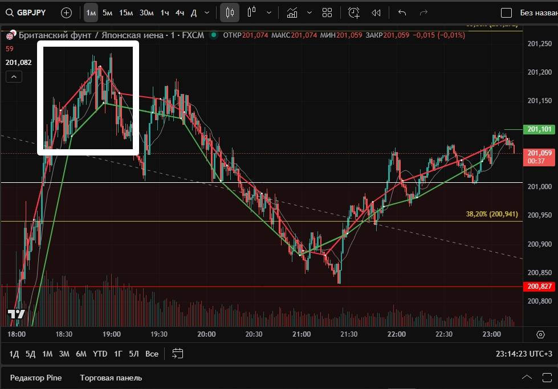558x389 pixels.
Task: Open the Торговая панель tab
Action: [x=111, y=378]
